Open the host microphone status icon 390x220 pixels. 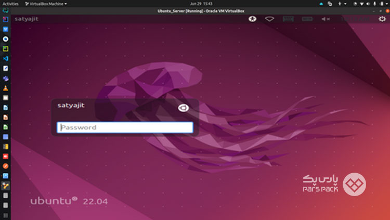(x=374, y=4)
